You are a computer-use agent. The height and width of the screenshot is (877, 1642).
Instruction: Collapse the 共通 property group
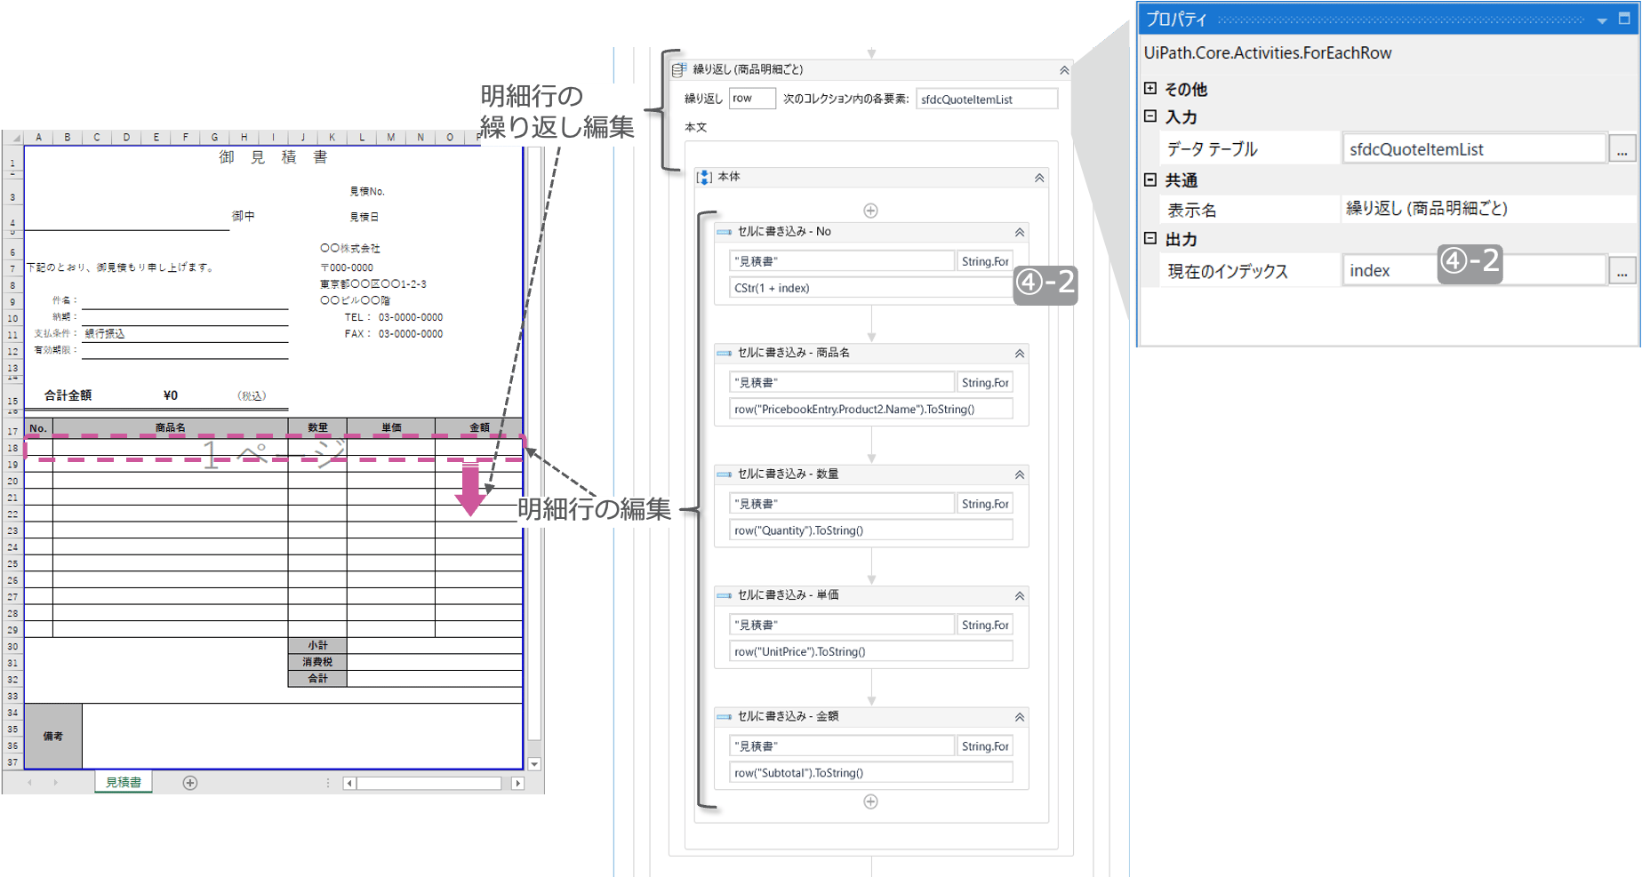pyautogui.click(x=1150, y=179)
